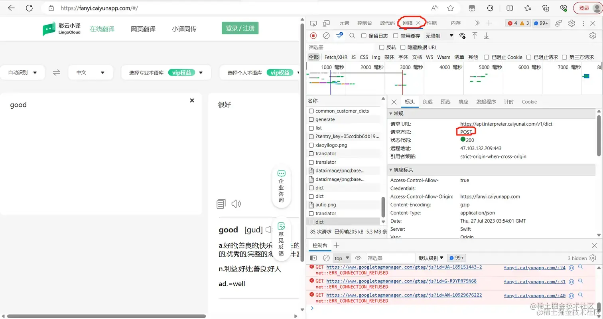Open 小译同传 navigation link
Viewport: 603px width, 319px height.
tap(184, 29)
